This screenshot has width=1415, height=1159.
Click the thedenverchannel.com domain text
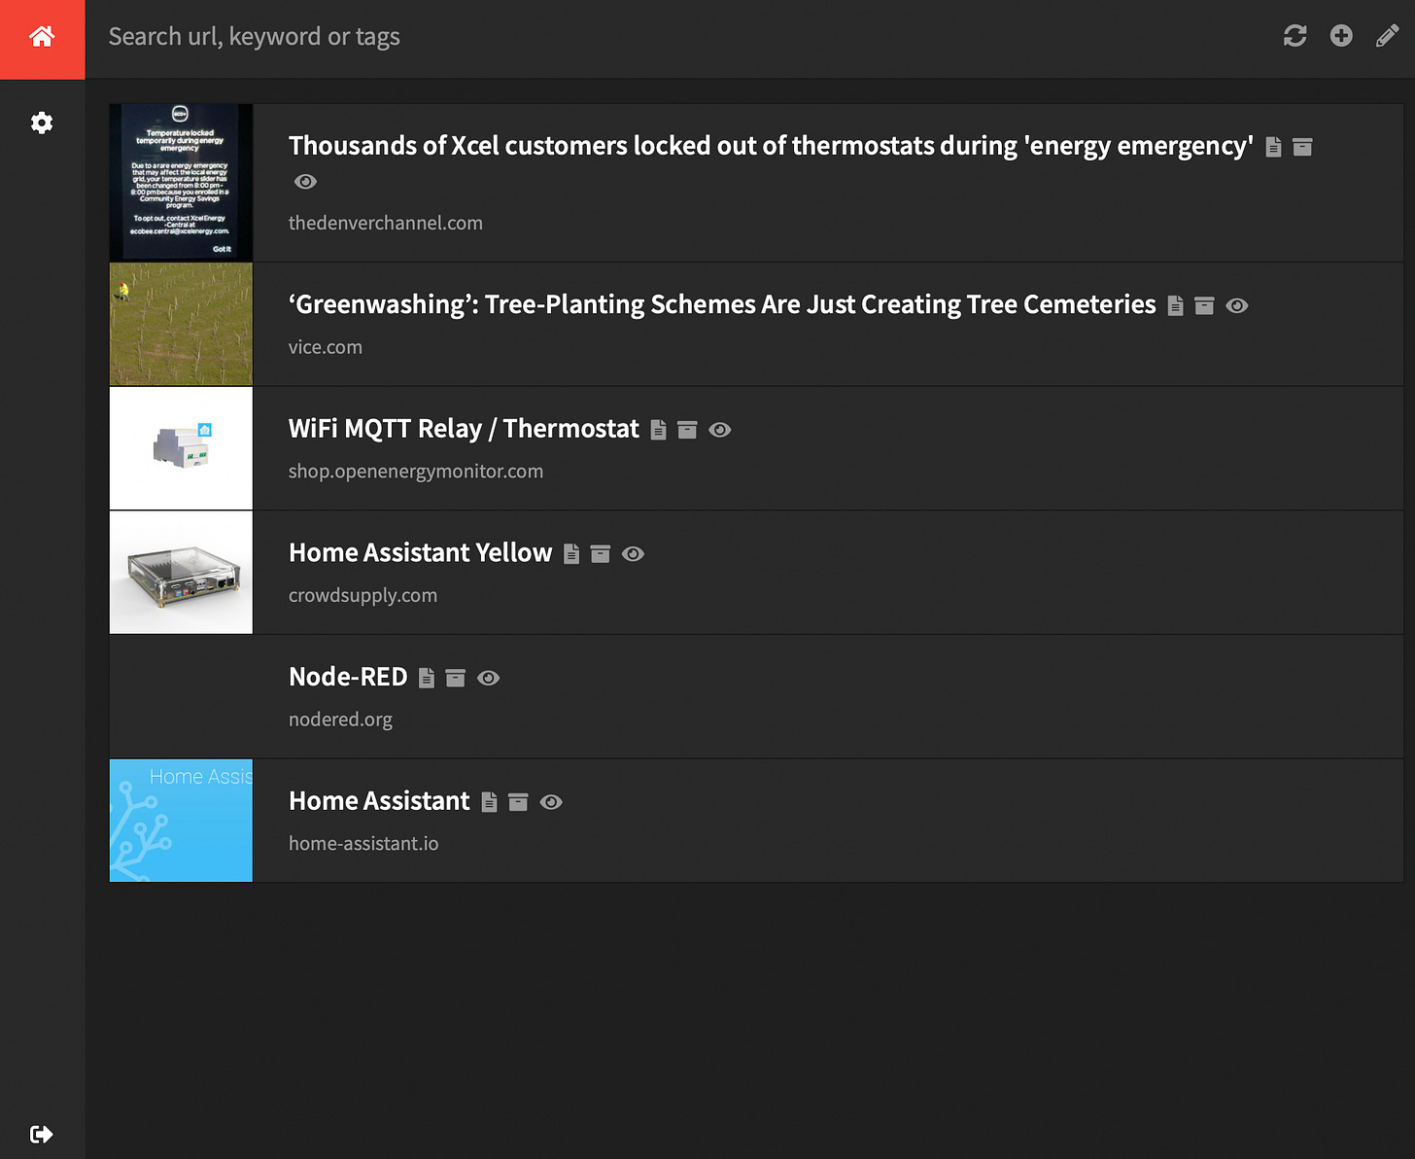[385, 223]
